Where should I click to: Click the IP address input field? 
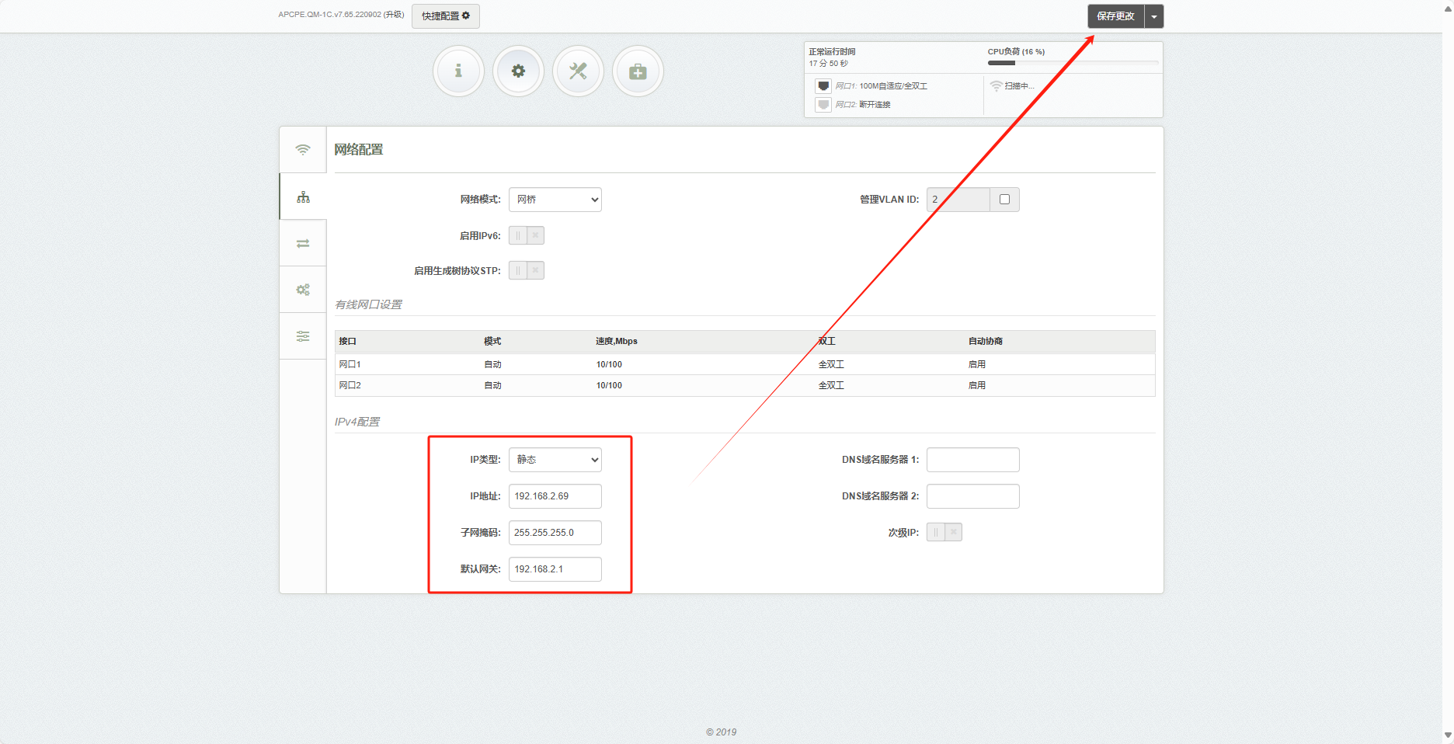pos(555,496)
